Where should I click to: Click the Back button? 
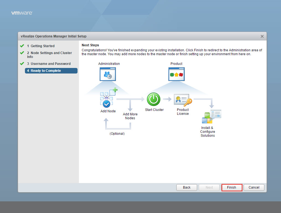click(187, 187)
